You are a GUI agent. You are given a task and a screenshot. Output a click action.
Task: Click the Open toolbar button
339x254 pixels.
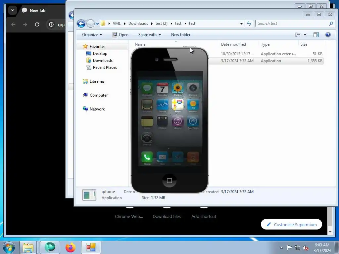tap(121, 35)
